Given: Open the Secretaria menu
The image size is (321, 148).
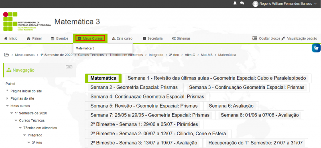Looking at the screenshot, I should (x=153, y=38).
